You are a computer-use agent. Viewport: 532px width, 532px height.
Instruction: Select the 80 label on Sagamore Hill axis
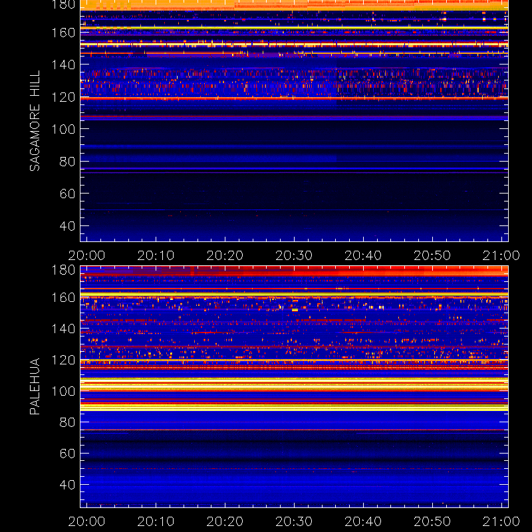[67, 161]
